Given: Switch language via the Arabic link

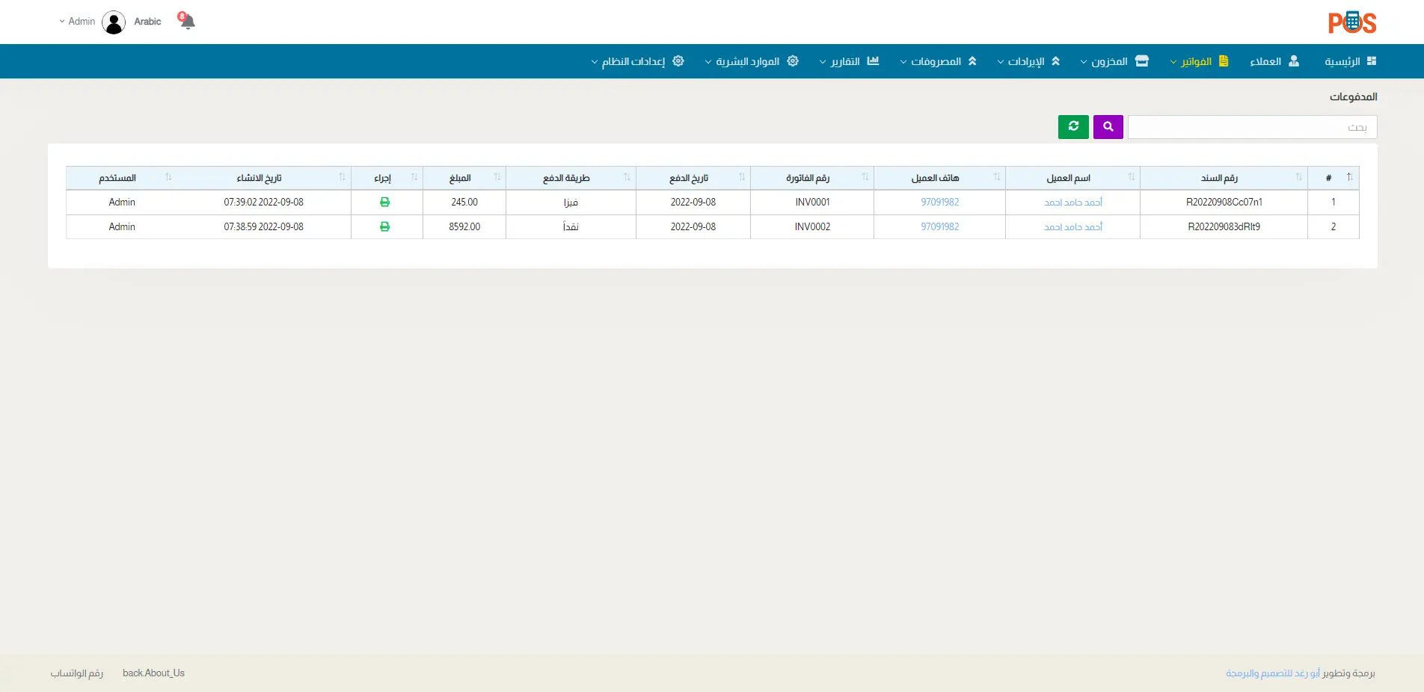Looking at the screenshot, I should click(147, 22).
